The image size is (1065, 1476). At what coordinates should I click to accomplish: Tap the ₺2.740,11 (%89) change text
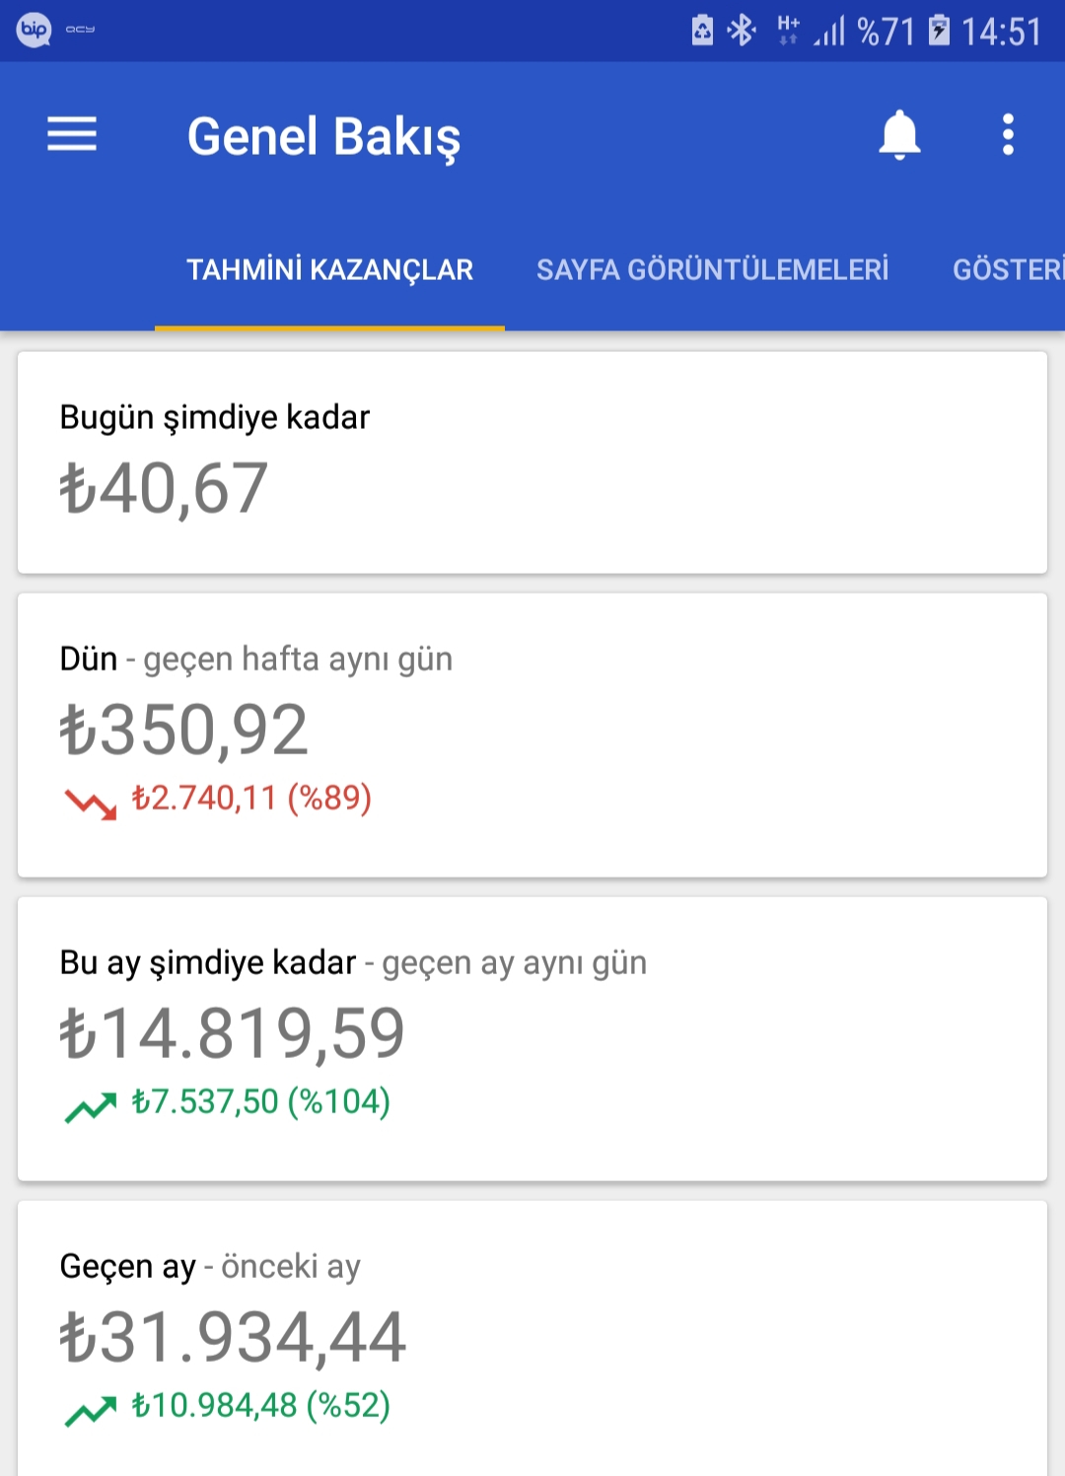(x=251, y=798)
